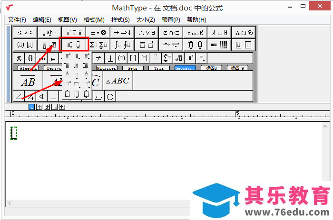The width and height of the screenshot is (333, 220).
Task: Insert summation template from small bar
Action: pyautogui.click(x=167, y=58)
